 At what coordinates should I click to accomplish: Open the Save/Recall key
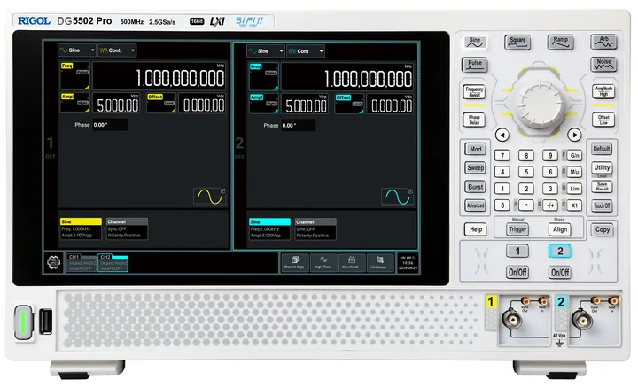pos(602,187)
